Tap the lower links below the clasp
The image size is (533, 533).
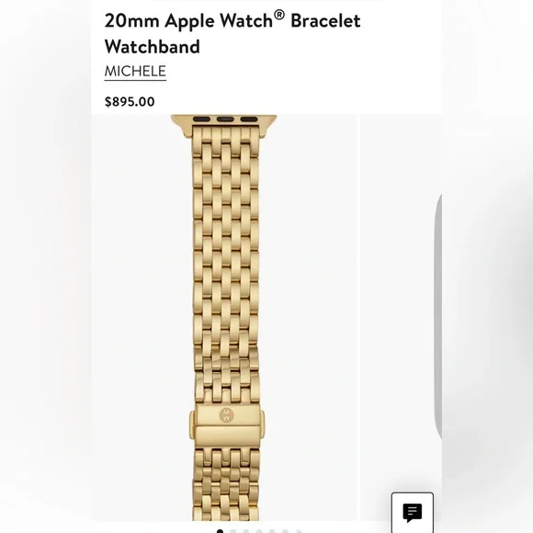226,484
